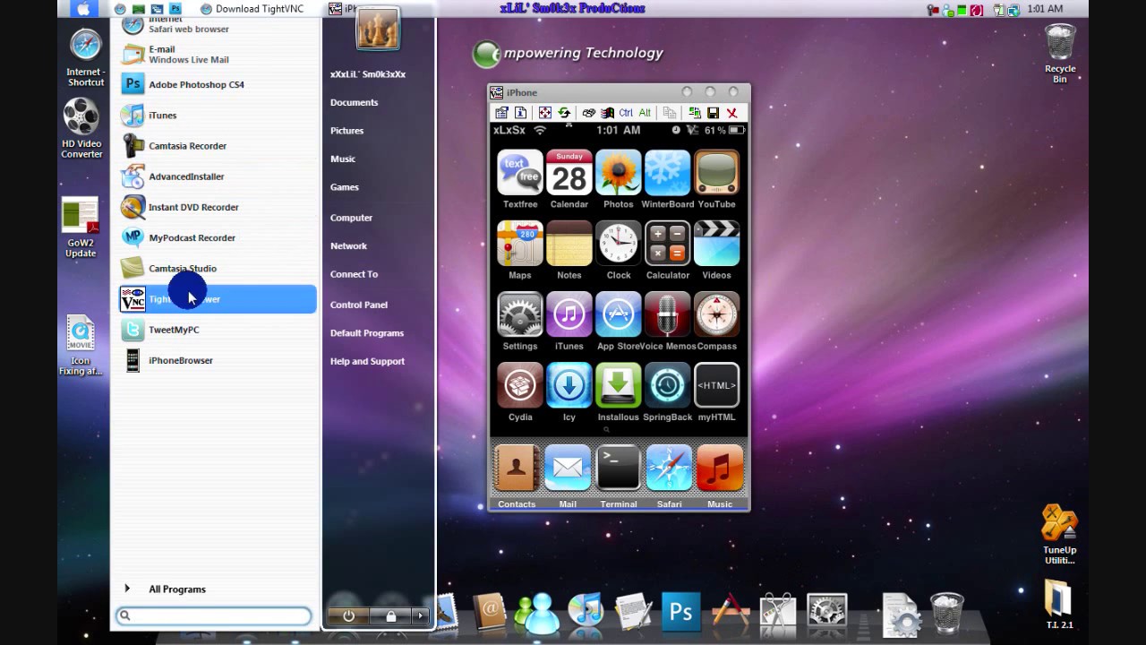Tap Mail in the iPhone dock
Screen dimensions: 1146x645
[x=568, y=468]
